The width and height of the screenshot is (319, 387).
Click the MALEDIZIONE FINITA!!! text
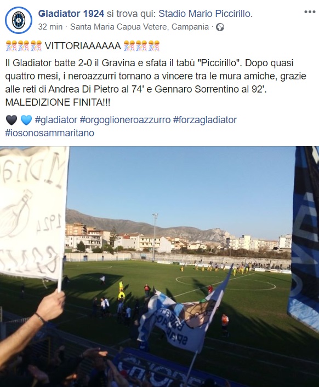coord(58,102)
